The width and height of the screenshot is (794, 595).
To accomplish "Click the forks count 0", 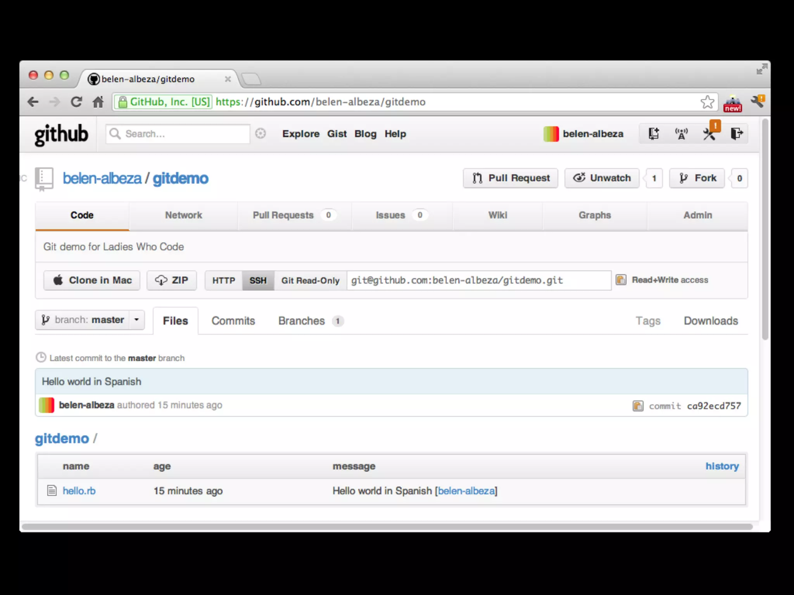I will (740, 178).
